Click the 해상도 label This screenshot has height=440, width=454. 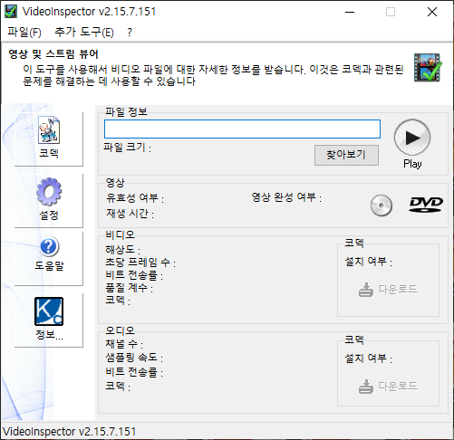pyautogui.click(x=122, y=250)
